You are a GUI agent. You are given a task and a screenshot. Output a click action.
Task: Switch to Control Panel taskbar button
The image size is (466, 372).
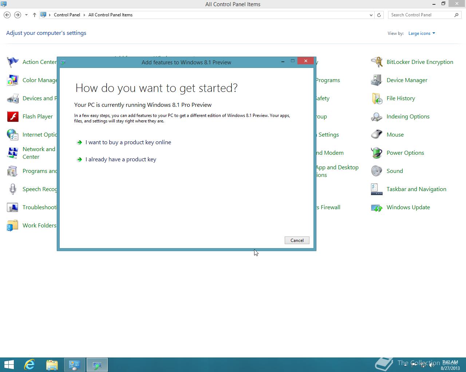[x=75, y=365]
